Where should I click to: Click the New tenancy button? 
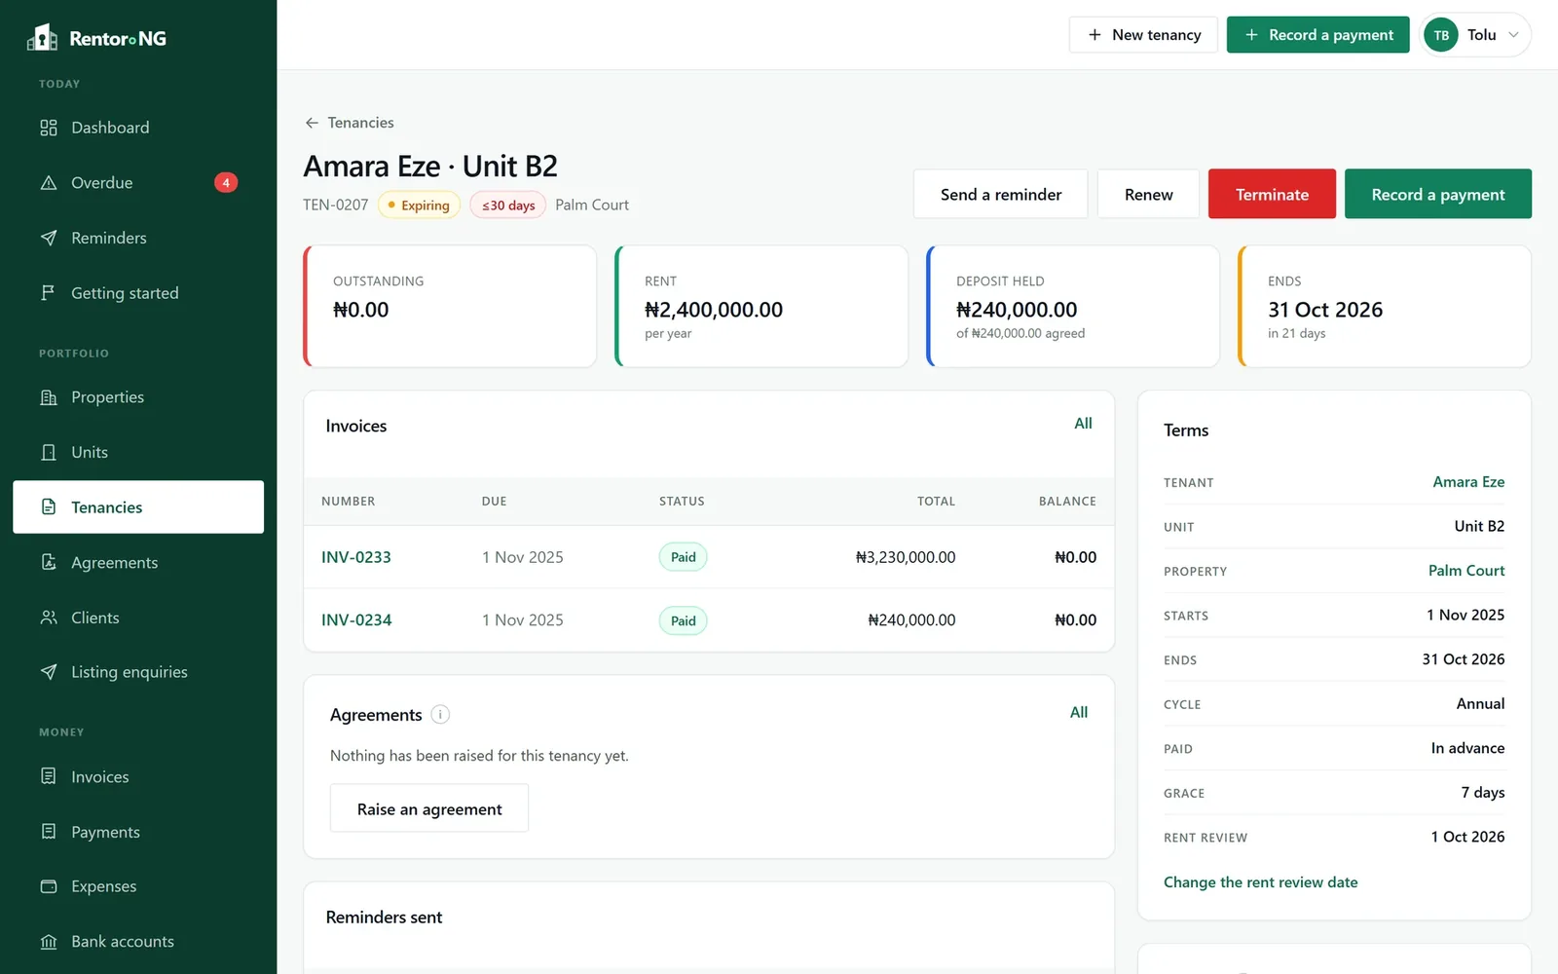(x=1143, y=35)
